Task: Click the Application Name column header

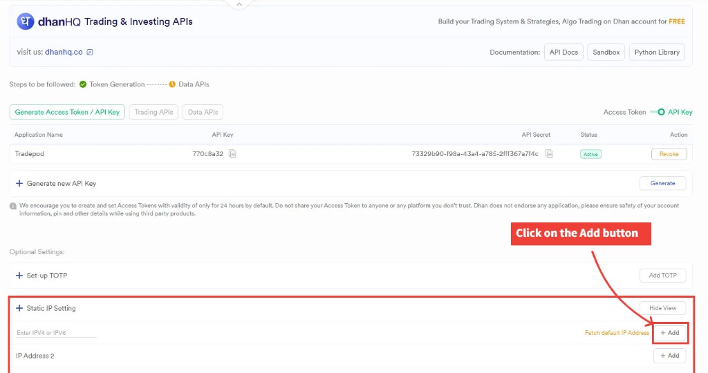Action: click(39, 135)
